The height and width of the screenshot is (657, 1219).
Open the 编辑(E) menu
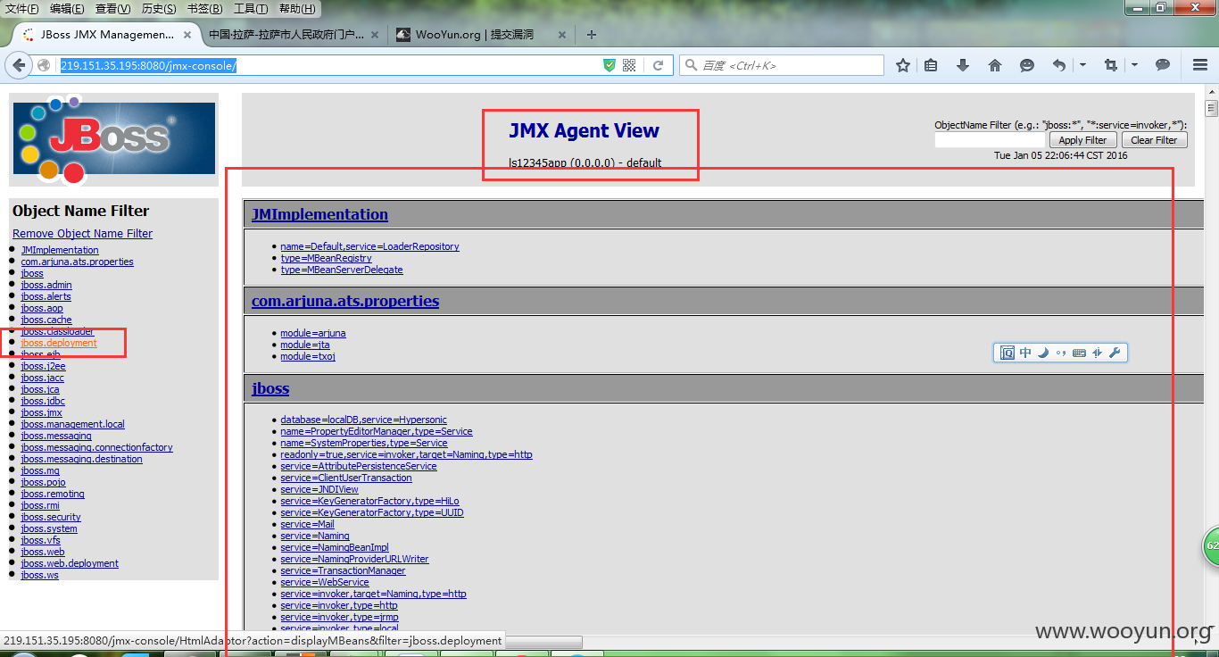[67, 9]
